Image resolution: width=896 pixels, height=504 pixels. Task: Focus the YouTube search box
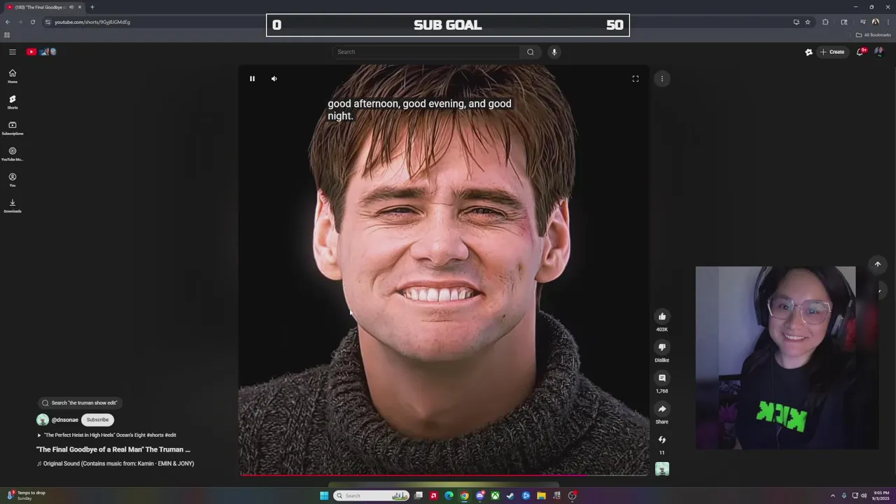[x=426, y=52]
